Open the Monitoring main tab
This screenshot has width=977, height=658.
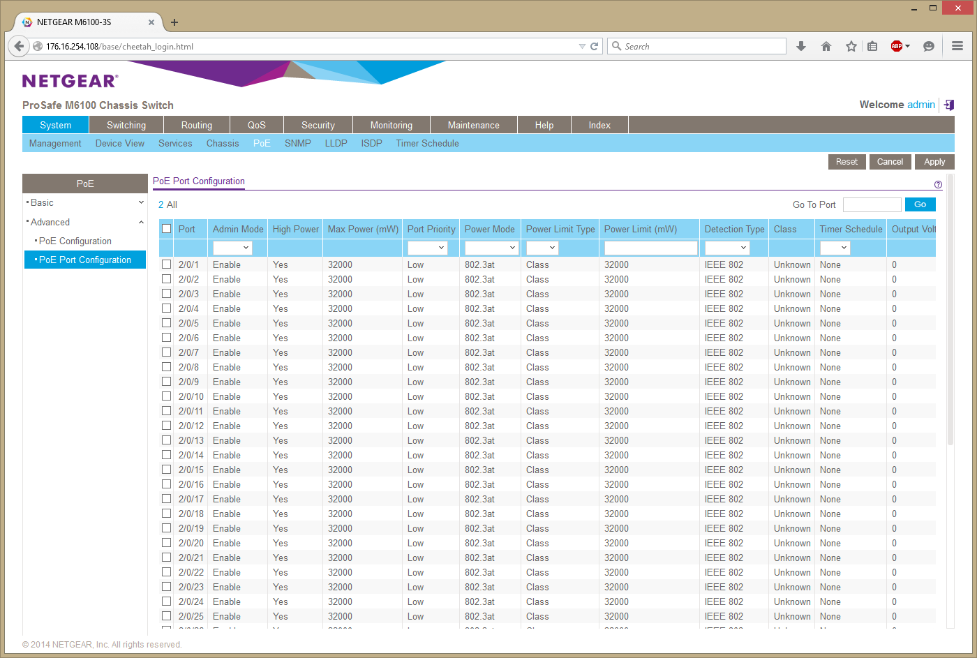point(391,125)
